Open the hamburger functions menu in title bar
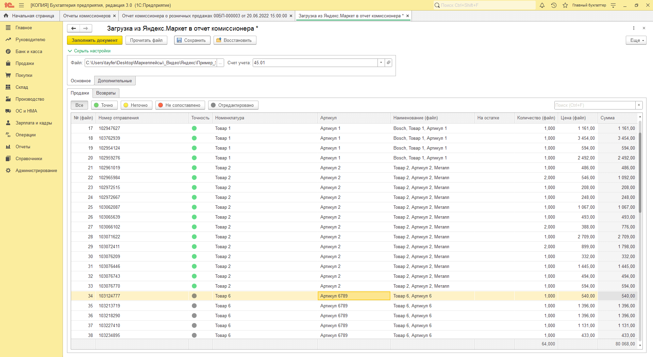Viewport: 653px width, 357px height. [x=21, y=5]
